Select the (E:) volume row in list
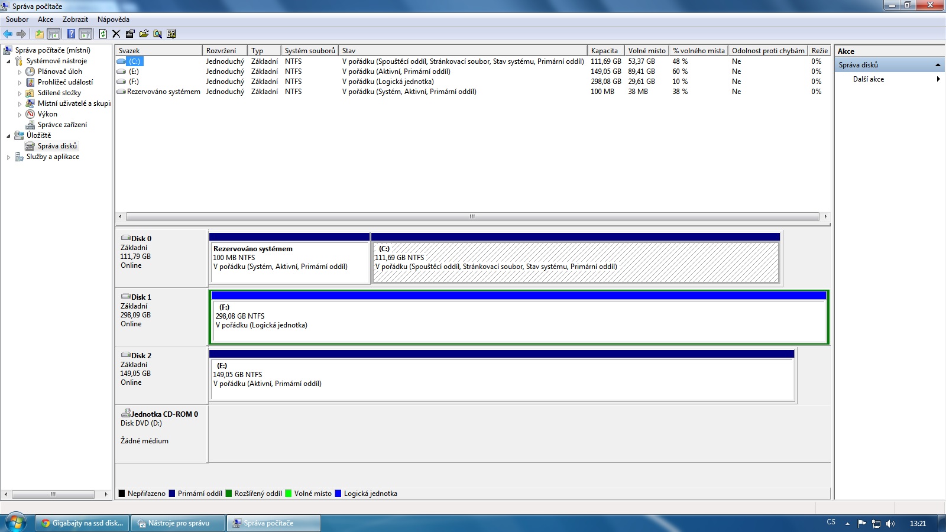946x532 pixels. [x=472, y=72]
